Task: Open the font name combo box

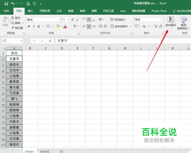Action: coord(44,20)
